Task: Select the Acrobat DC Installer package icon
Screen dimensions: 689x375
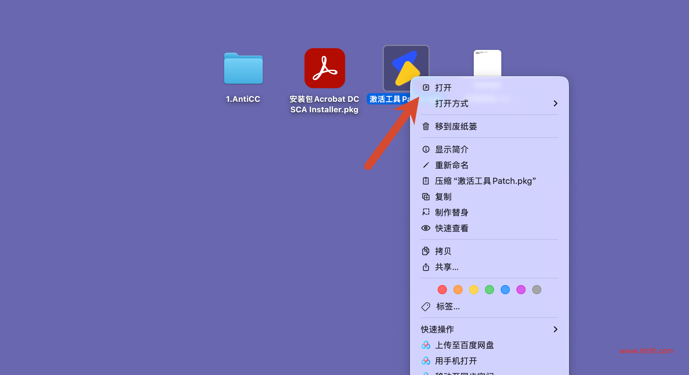Action: pyautogui.click(x=325, y=68)
